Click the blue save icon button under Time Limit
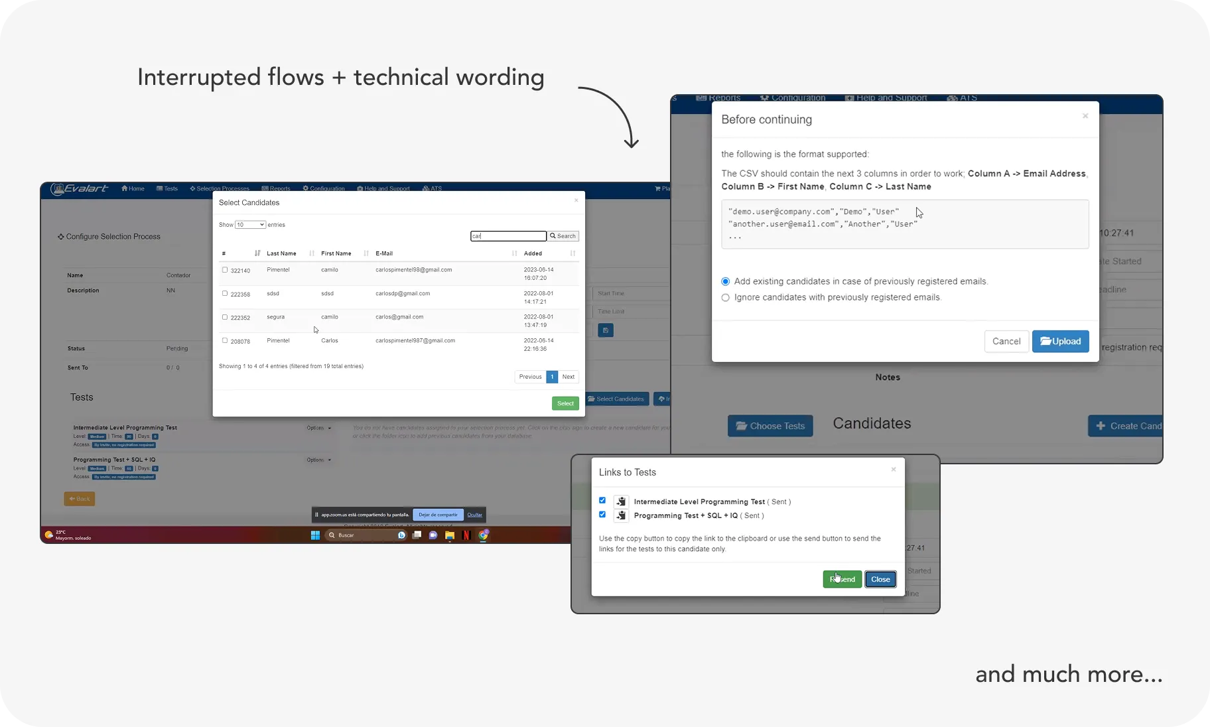The width and height of the screenshot is (1210, 727). click(606, 330)
